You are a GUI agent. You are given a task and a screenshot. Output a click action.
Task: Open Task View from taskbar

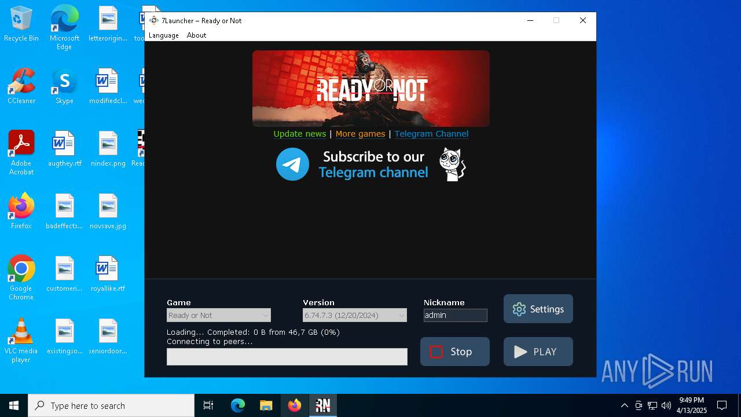(x=208, y=405)
